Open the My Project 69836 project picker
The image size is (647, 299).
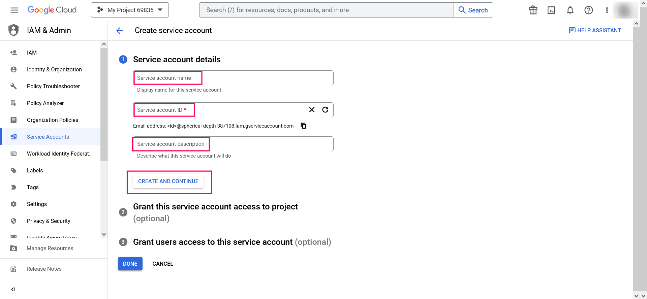(130, 10)
